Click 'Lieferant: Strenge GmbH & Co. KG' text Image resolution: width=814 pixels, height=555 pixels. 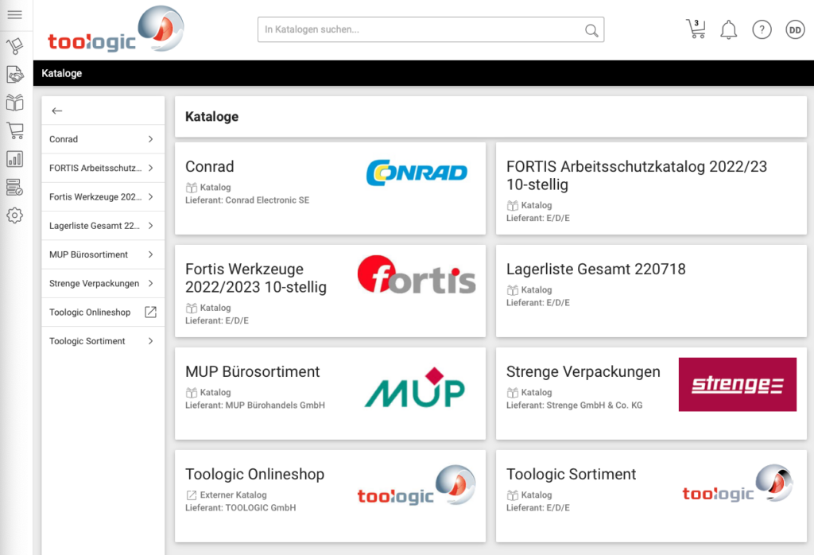[574, 405]
